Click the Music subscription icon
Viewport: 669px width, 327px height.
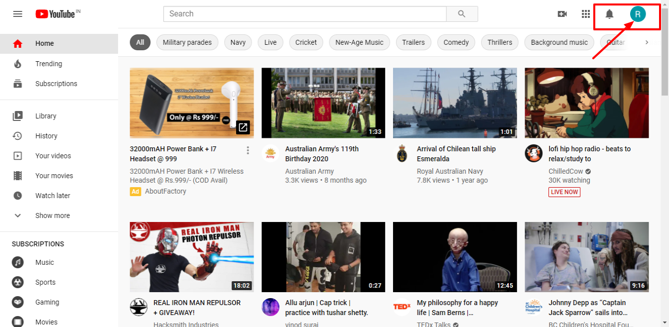[18, 262]
